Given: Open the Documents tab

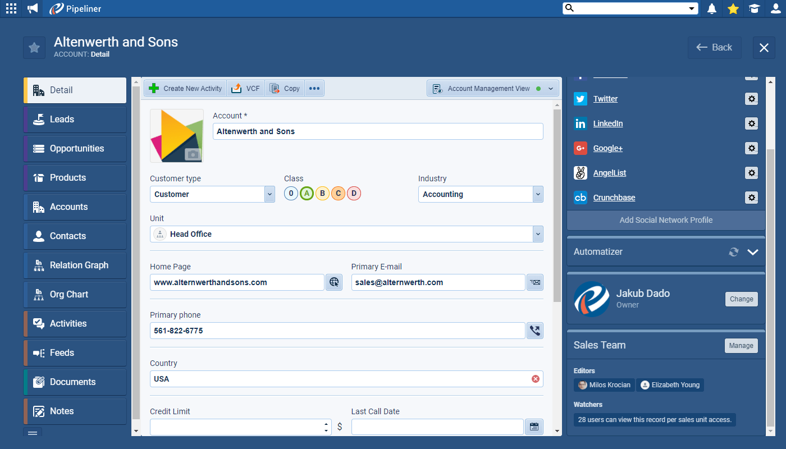Looking at the screenshot, I should tap(74, 382).
